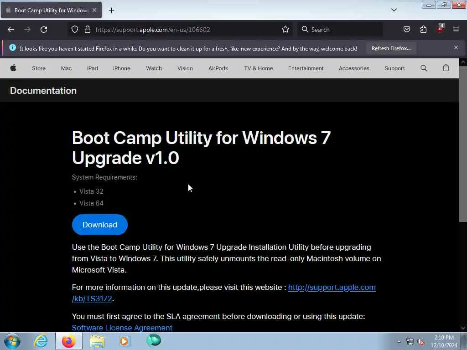Screen dimensions: 467x350
Task: Click the blue Download button
Action: [x=100, y=225]
